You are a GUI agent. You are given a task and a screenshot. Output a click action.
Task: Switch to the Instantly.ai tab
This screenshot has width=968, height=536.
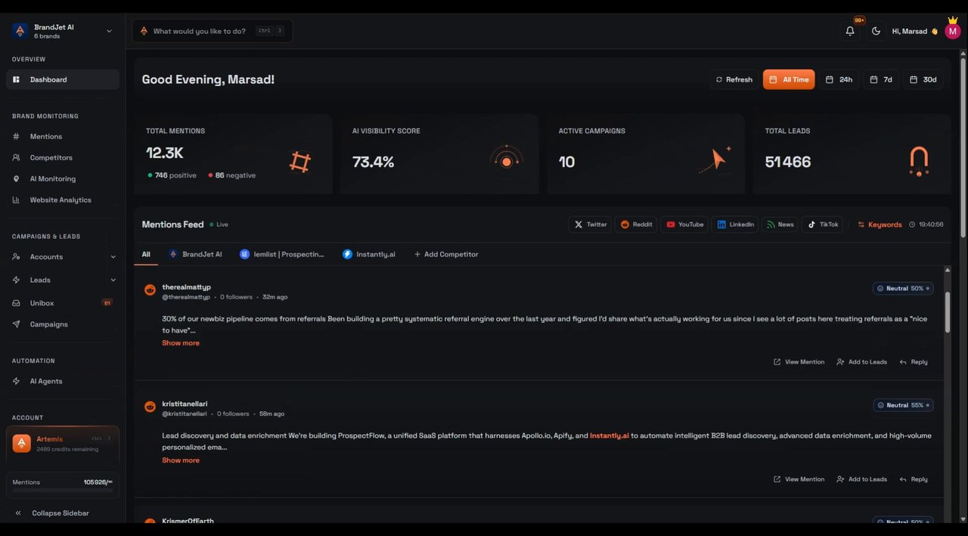click(x=369, y=255)
